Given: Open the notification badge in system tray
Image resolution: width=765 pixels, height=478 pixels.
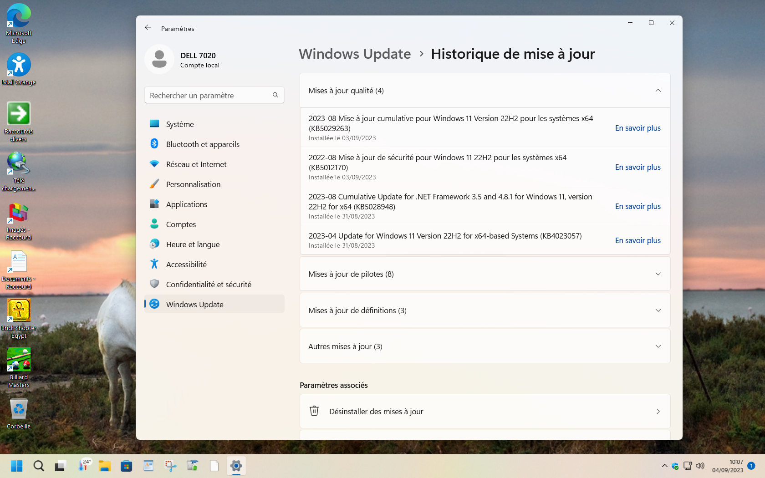Looking at the screenshot, I should coord(751,466).
